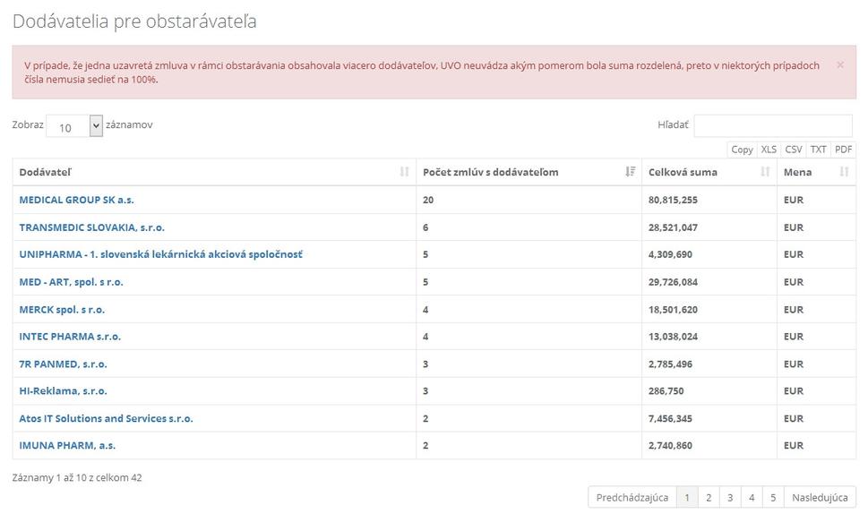Select the sum value 286,750
Viewport: 868px width, 531px height.
coord(666,391)
